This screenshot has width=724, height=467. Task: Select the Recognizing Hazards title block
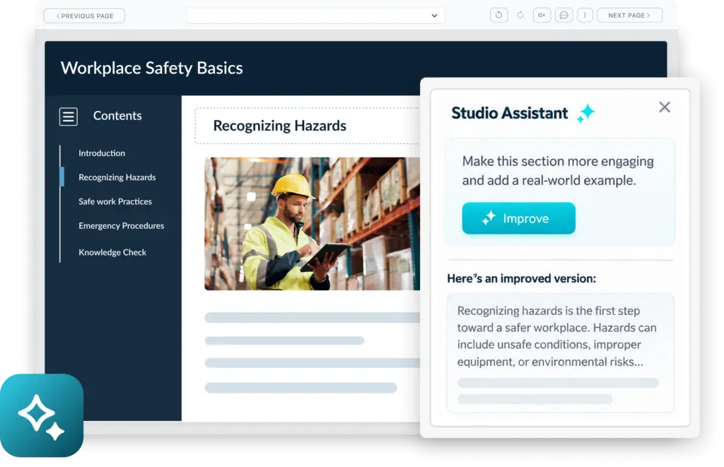point(308,126)
